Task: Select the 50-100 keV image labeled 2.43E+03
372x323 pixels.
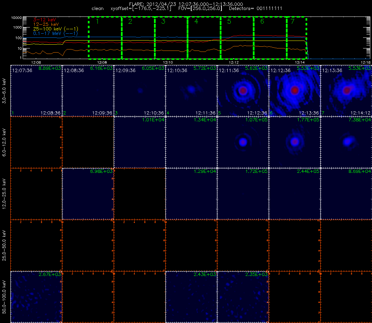Action: click(191, 297)
